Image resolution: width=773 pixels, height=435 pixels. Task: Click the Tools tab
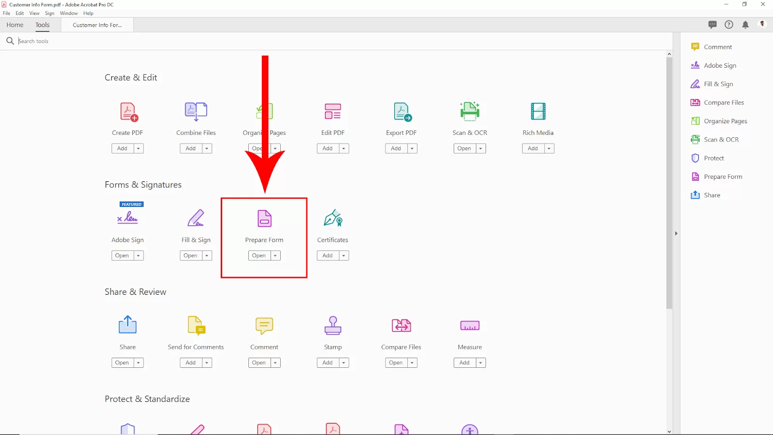click(43, 25)
